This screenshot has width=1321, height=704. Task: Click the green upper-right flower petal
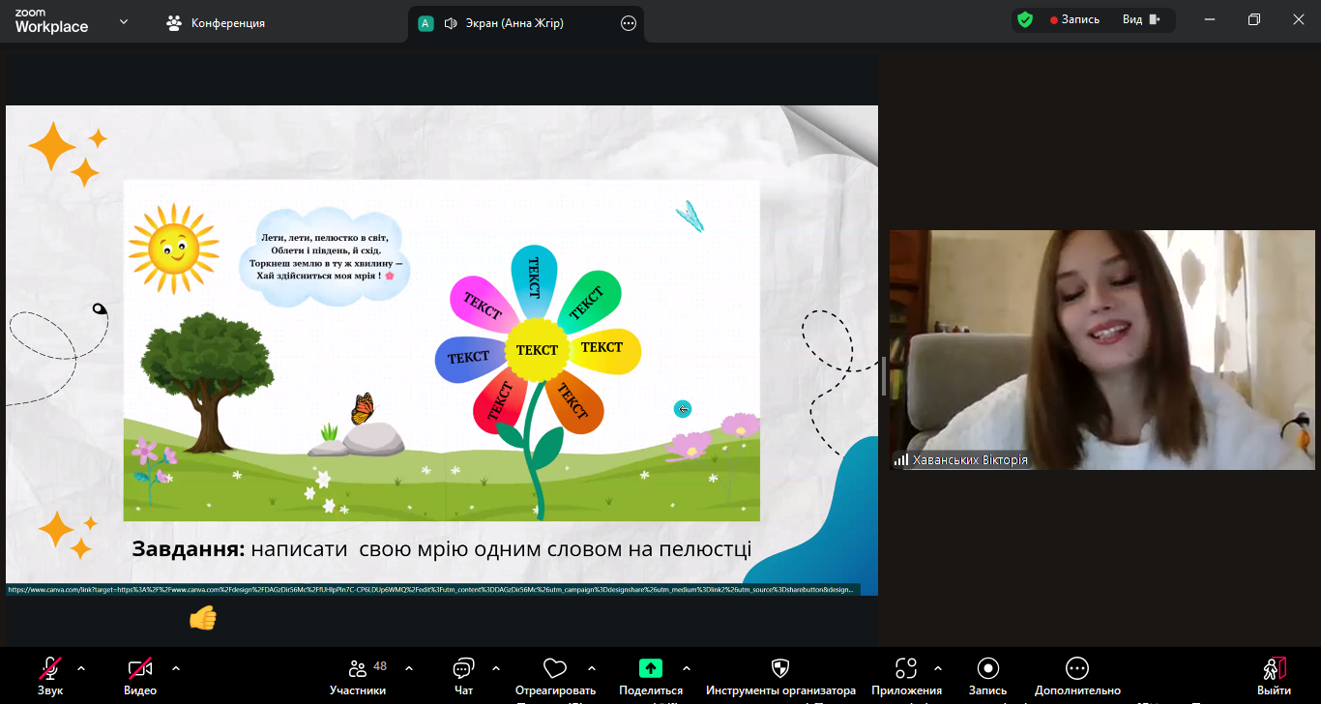pos(590,300)
